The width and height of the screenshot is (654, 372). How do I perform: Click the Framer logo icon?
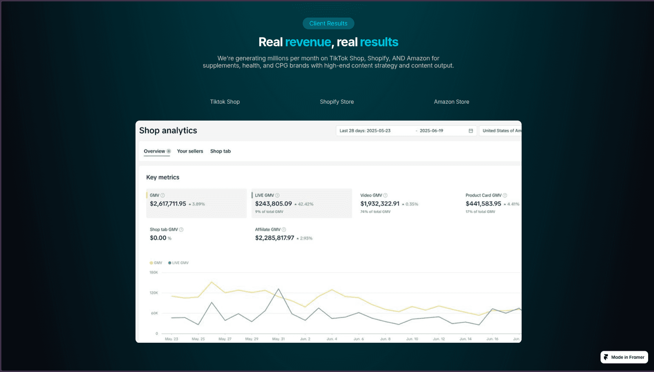coord(606,357)
